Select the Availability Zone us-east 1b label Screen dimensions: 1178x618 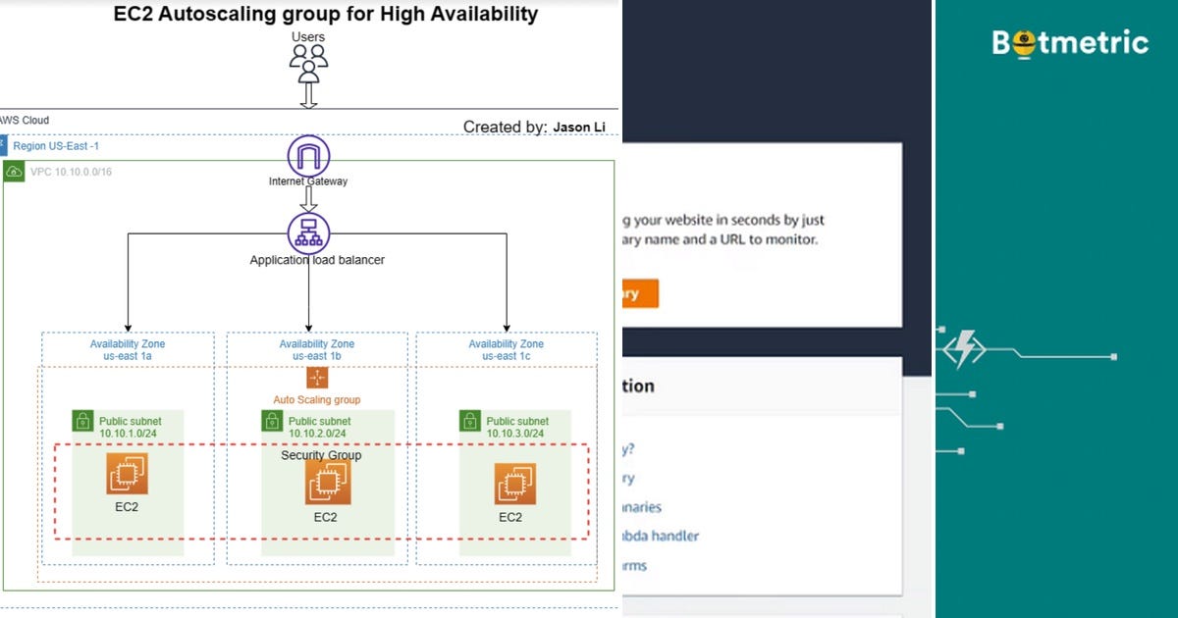click(315, 350)
